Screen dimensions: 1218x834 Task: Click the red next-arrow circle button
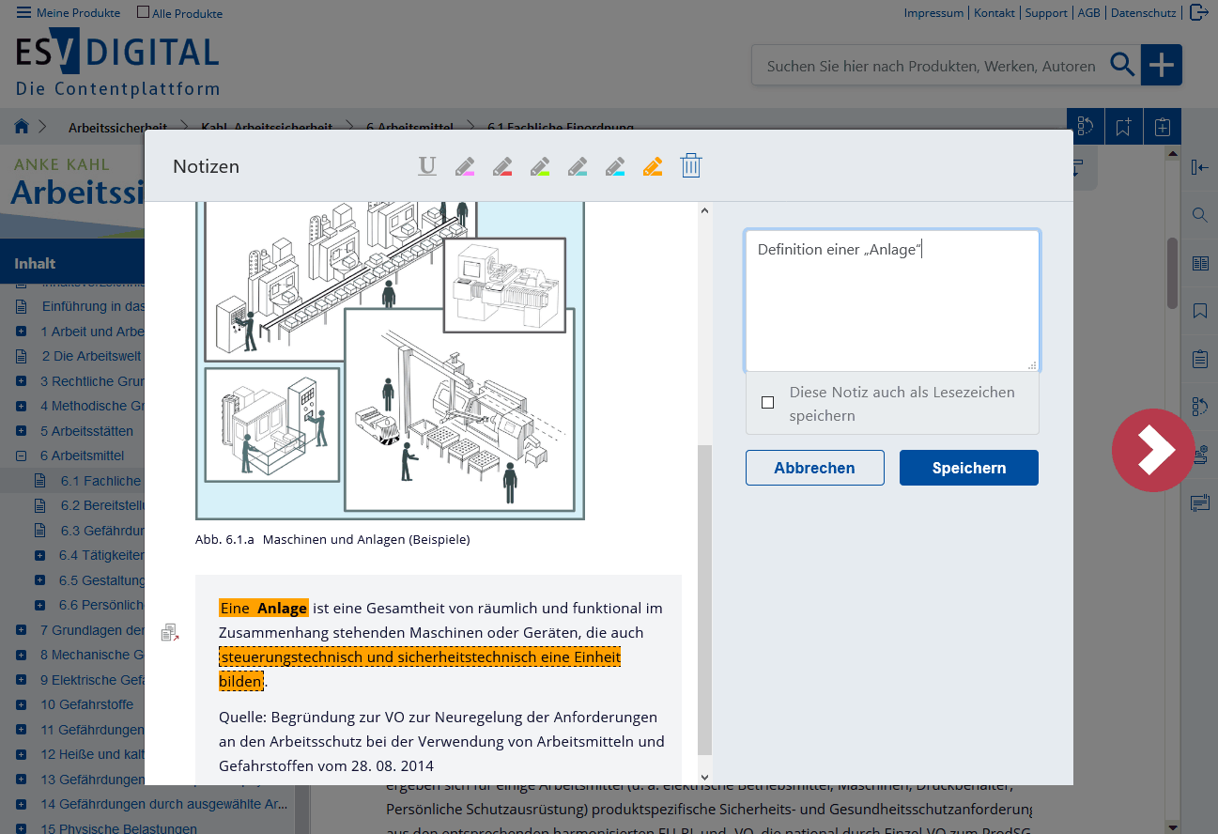(1152, 451)
